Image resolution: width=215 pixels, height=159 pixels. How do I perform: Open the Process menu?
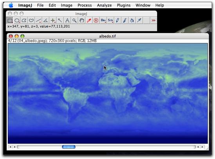click(85, 5)
